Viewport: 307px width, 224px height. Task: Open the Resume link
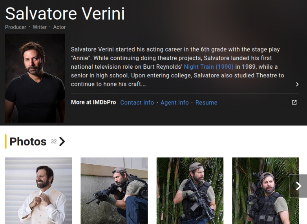pos(206,103)
